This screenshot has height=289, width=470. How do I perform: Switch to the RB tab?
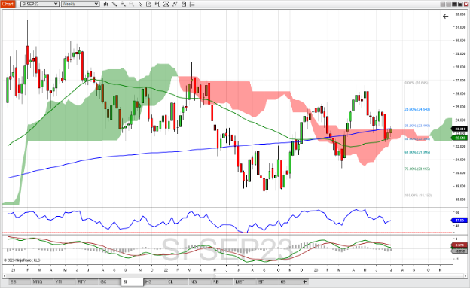point(222,281)
